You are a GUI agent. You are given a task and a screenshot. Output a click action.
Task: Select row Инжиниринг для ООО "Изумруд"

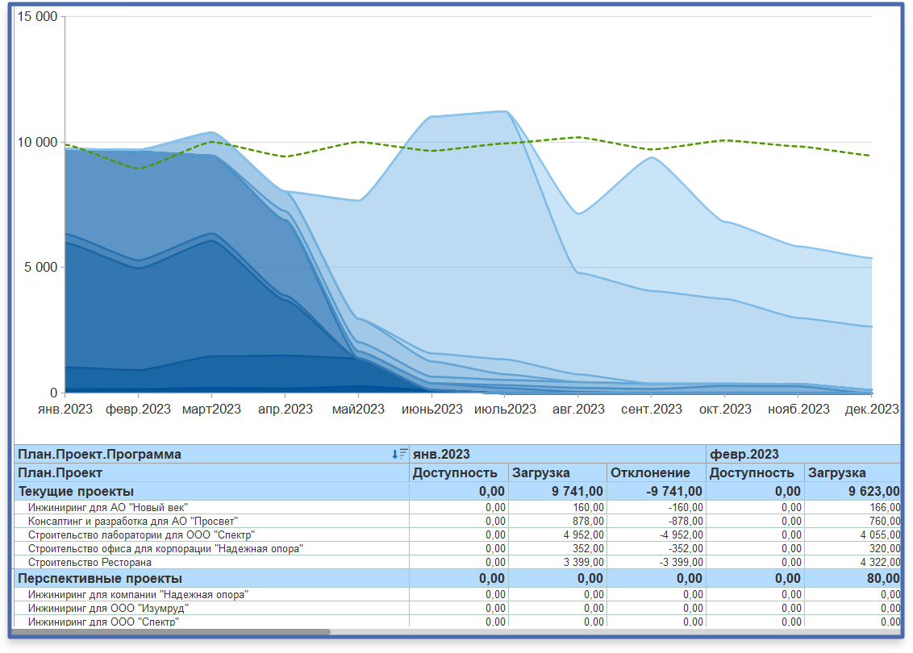point(457,608)
